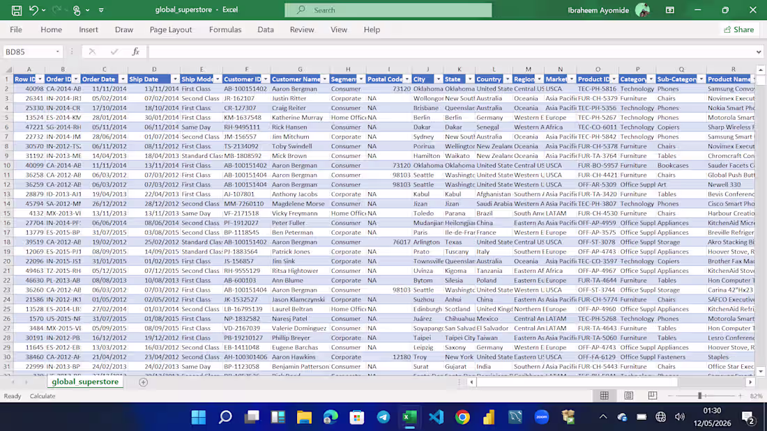Screen dimensions: 767x431
Task: Open the City filter dropdown
Action: point(438,79)
